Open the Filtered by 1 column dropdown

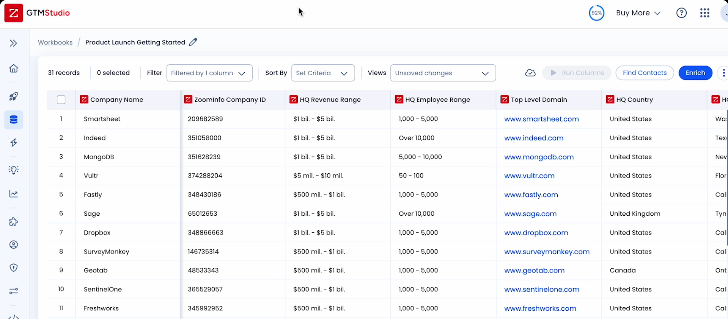point(209,73)
